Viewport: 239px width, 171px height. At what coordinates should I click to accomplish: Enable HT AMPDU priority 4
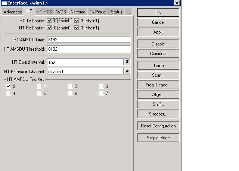click(8, 93)
